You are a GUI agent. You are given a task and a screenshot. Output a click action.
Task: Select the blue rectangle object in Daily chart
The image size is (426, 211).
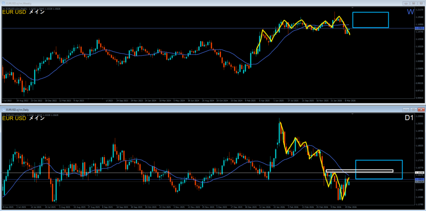[379, 169]
